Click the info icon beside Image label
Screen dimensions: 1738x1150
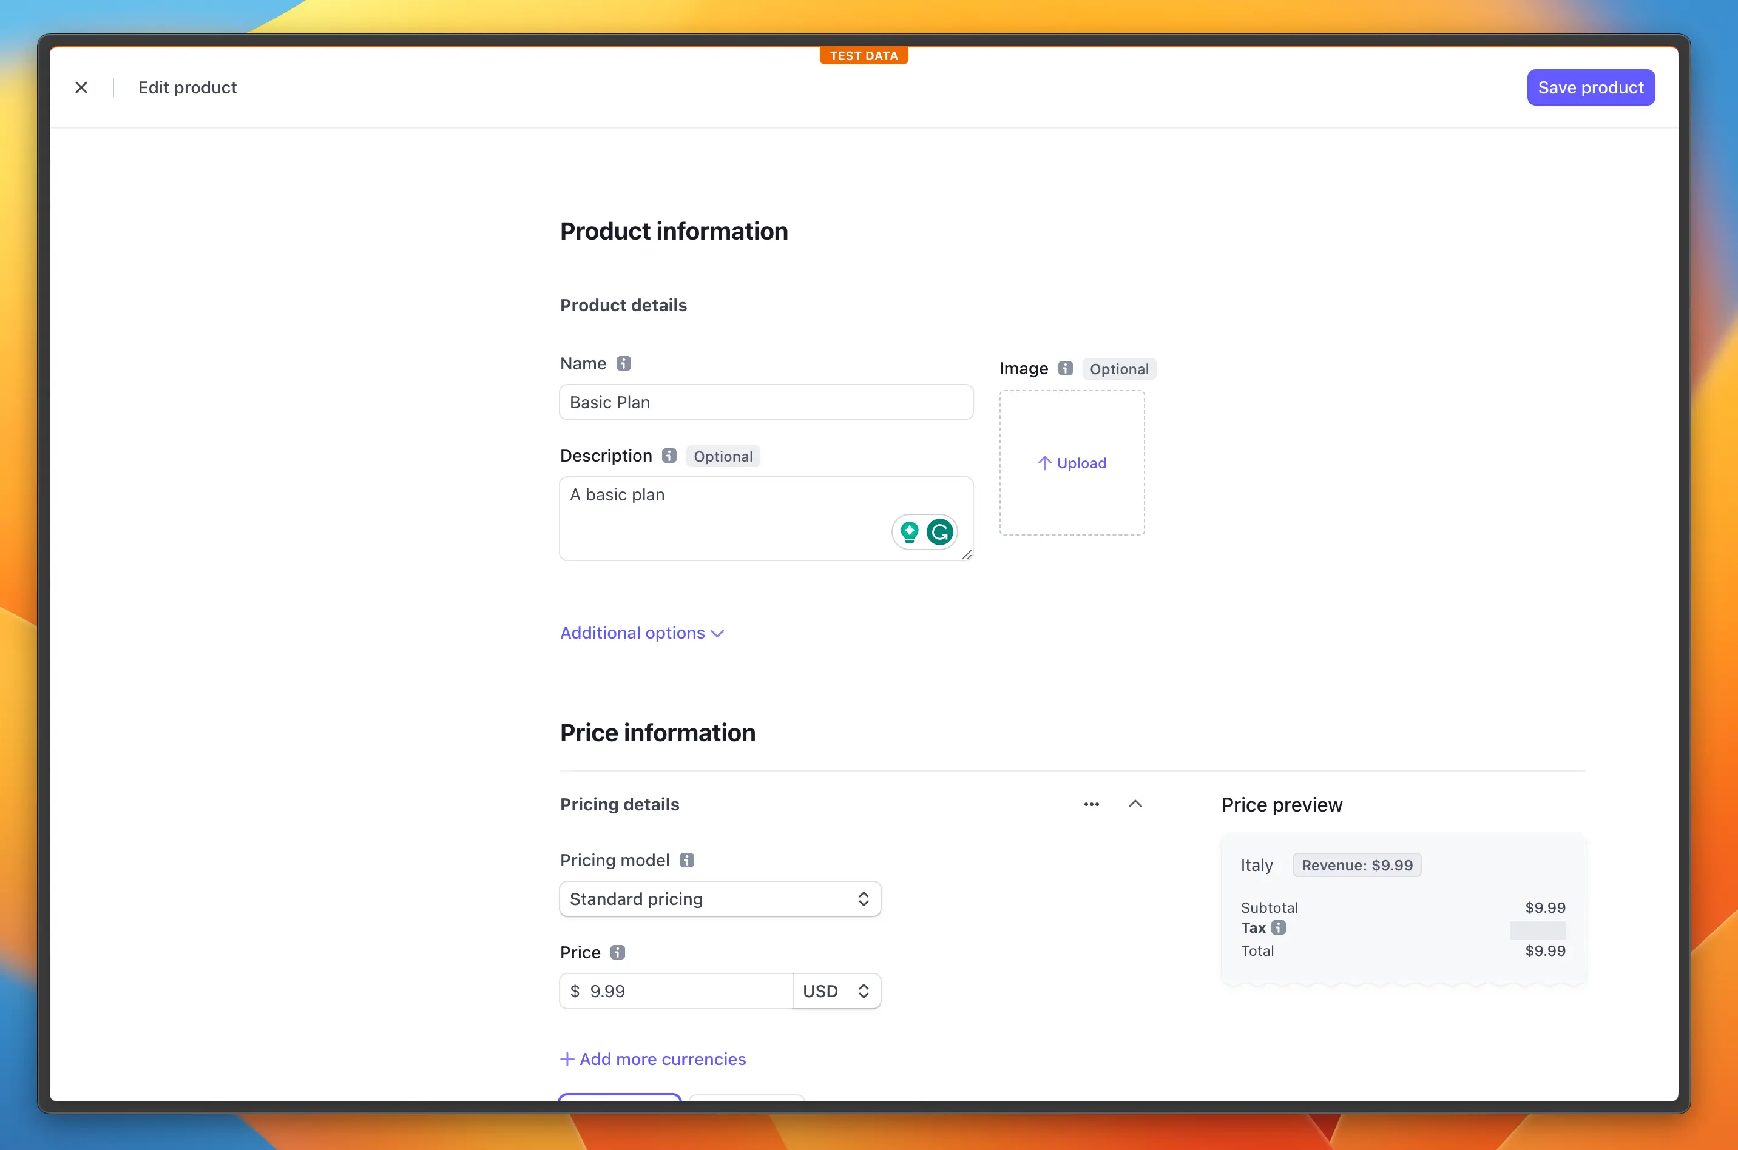(x=1065, y=368)
